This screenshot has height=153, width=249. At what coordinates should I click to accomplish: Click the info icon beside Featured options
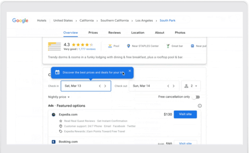pos(200,106)
